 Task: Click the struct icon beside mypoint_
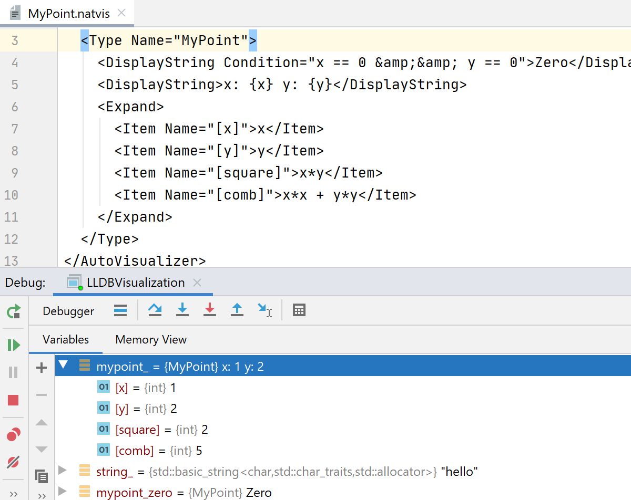(84, 366)
